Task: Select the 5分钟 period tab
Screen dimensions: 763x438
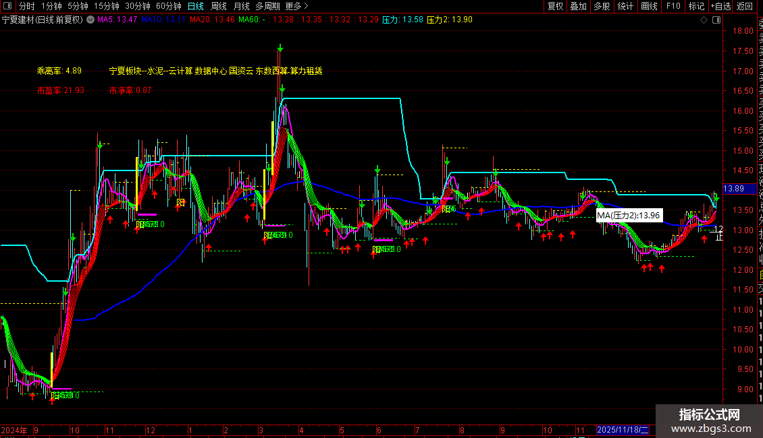Action: (x=78, y=6)
